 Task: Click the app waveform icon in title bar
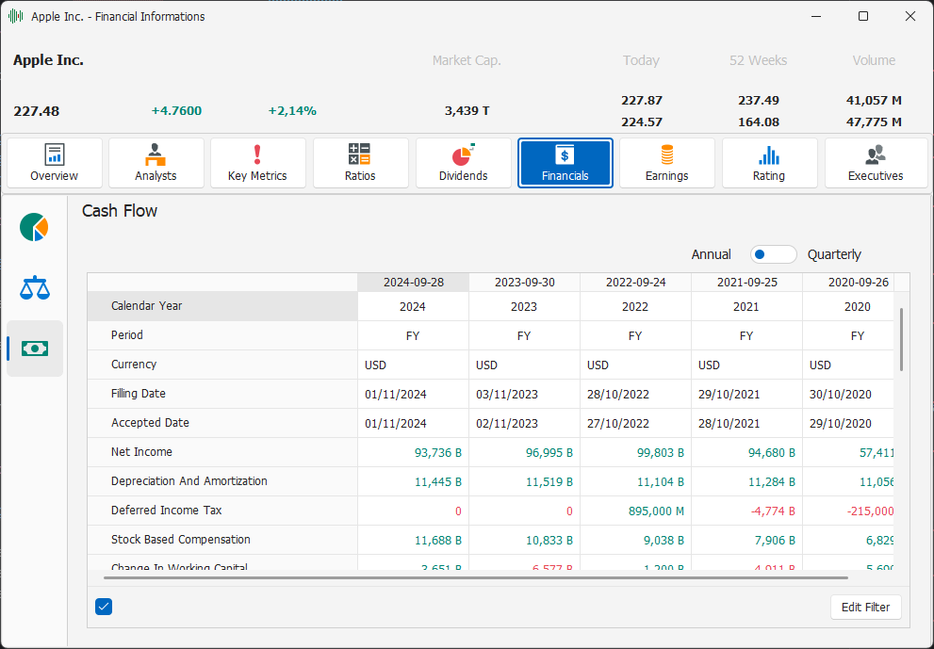point(15,16)
